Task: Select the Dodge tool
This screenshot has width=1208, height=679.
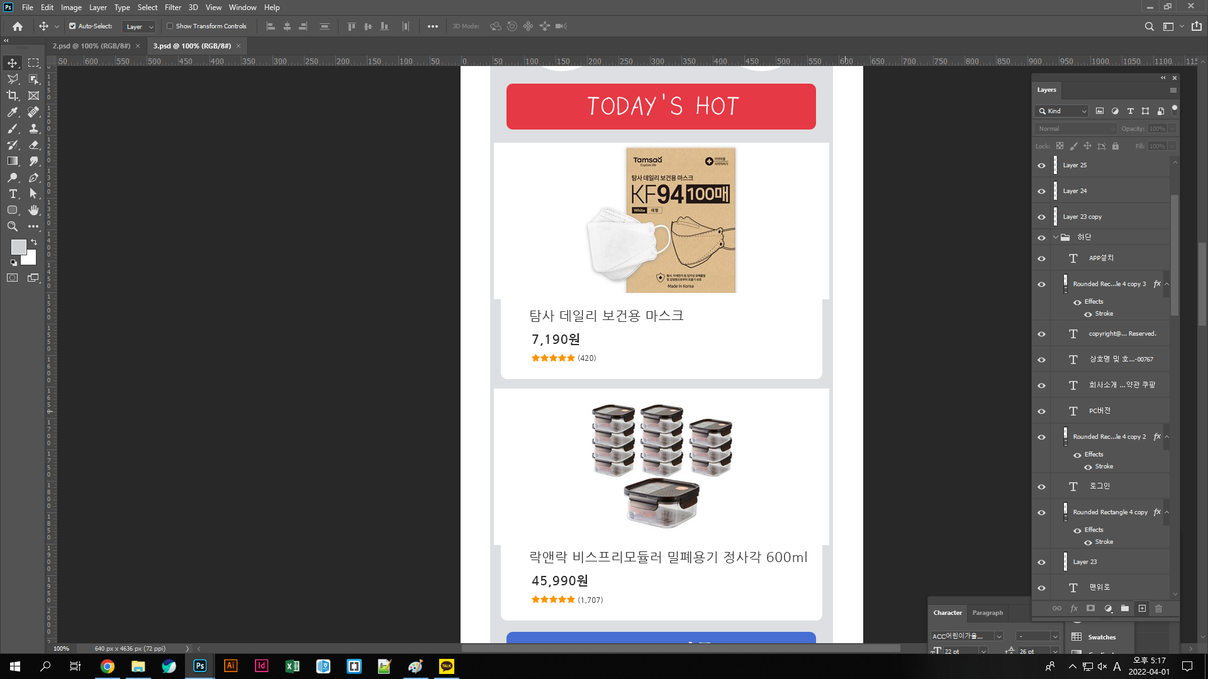Action: pyautogui.click(x=13, y=178)
